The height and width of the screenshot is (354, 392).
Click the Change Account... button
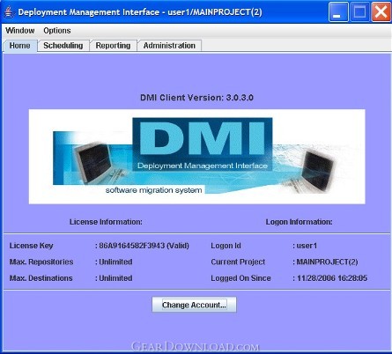pos(194,305)
